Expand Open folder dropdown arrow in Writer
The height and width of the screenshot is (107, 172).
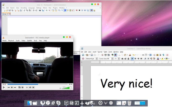[x=90, y=55]
